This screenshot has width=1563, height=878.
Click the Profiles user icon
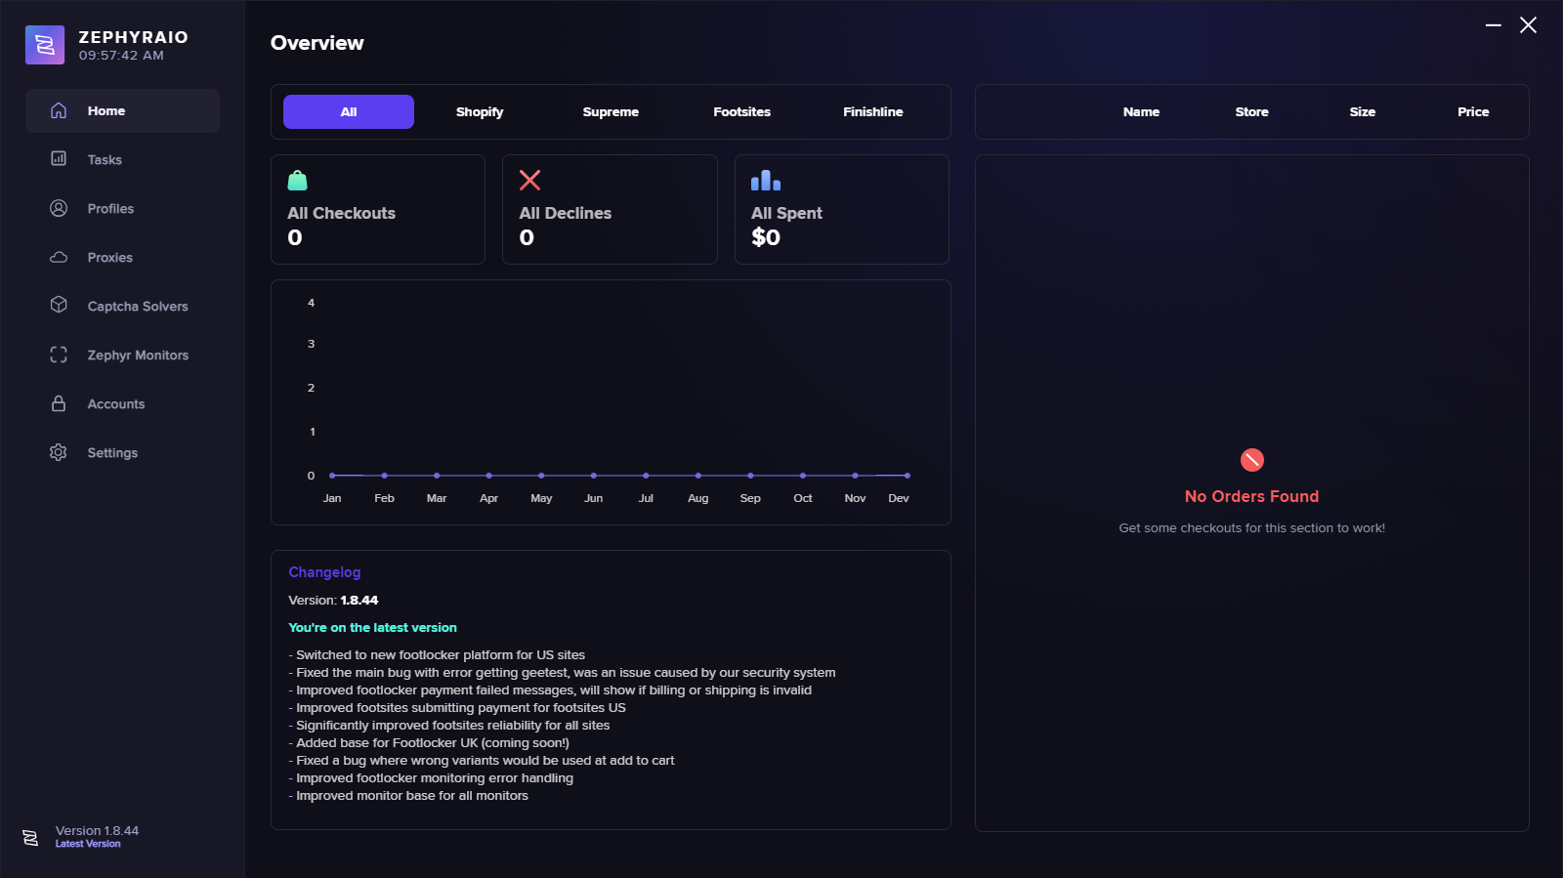pos(59,208)
